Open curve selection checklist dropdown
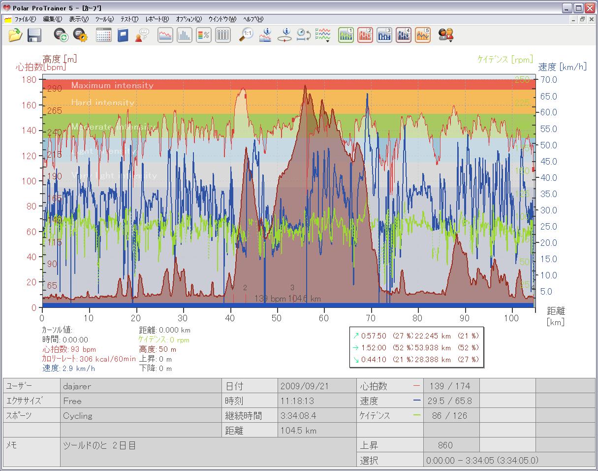Screen dimensions: 598x471 [323, 35]
